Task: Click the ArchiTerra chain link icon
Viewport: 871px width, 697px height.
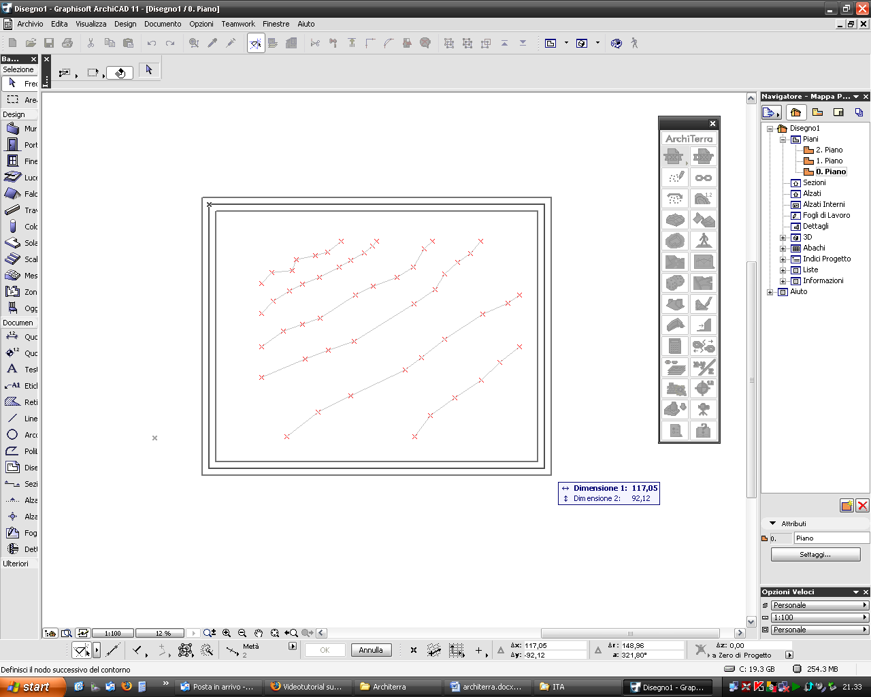Action: pyautogui.click(x=703, y=178)
